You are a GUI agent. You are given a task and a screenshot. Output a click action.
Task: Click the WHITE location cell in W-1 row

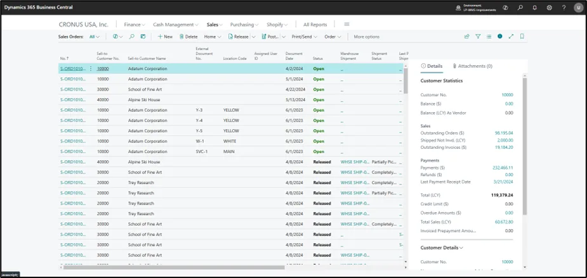(230, 141)
